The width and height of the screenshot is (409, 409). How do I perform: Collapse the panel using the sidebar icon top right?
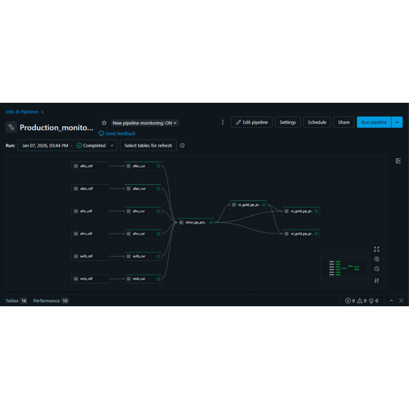[x=398, y=161]
